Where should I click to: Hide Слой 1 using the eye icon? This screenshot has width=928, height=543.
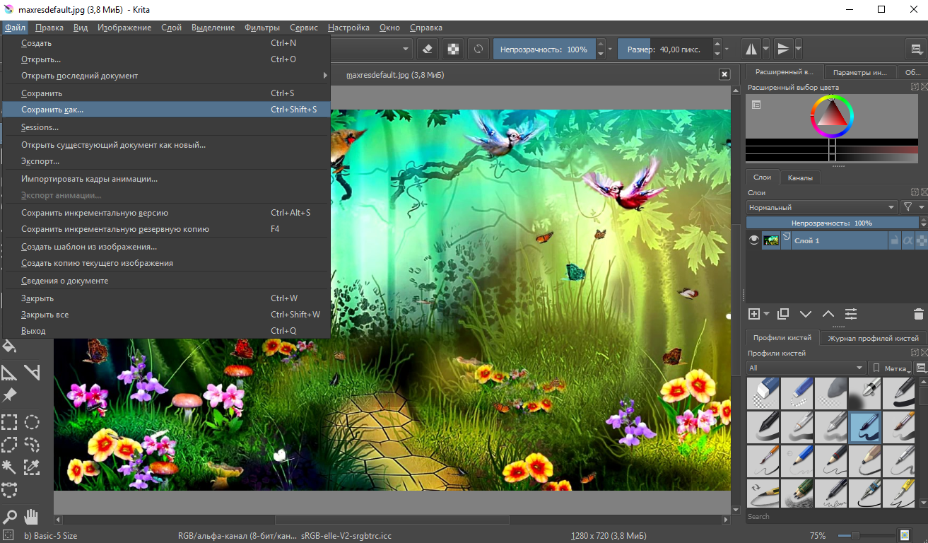click(x=754, y=240)
